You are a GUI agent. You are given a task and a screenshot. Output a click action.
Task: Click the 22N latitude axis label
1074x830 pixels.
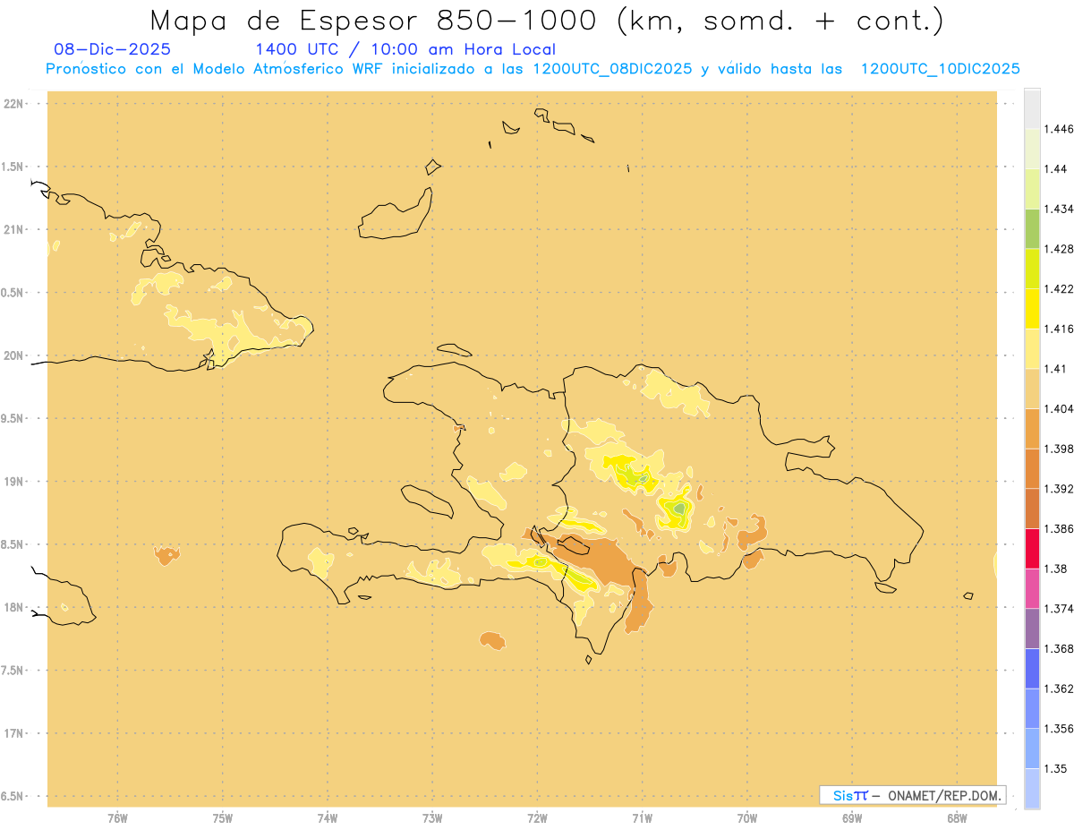point(15,104)
